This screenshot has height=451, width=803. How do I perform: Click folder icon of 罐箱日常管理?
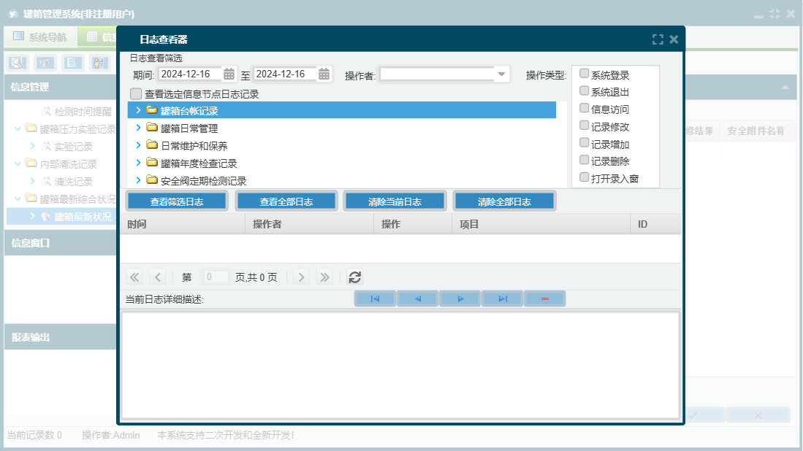(x=151, y=127)
